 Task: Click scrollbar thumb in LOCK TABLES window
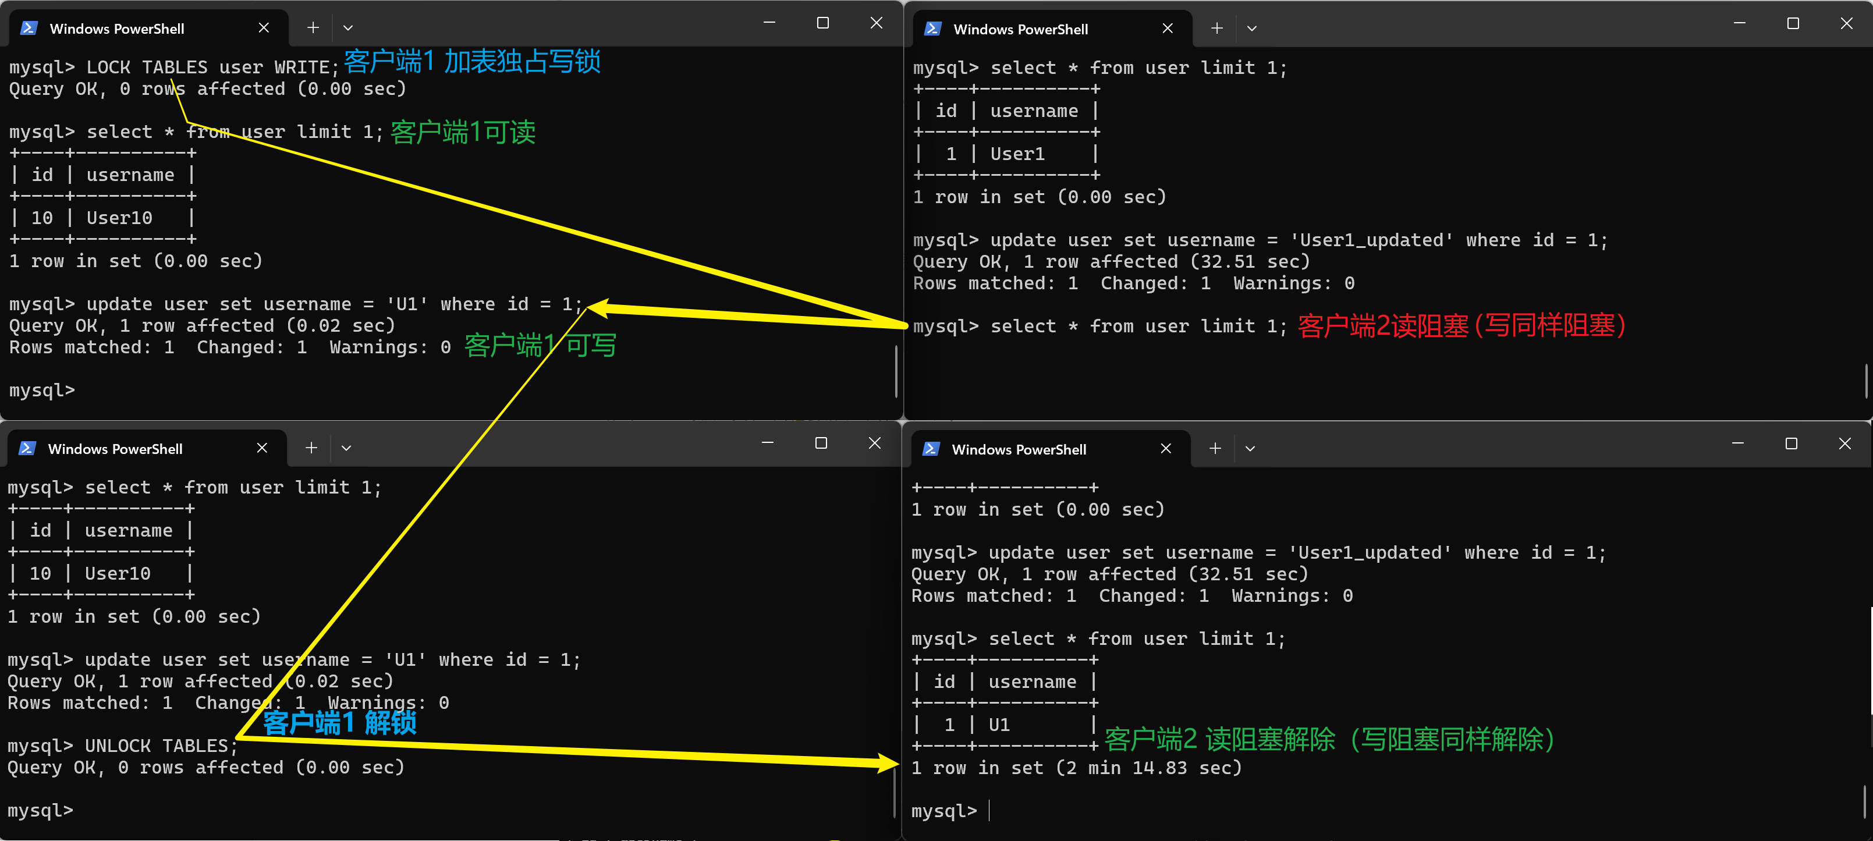896,371
